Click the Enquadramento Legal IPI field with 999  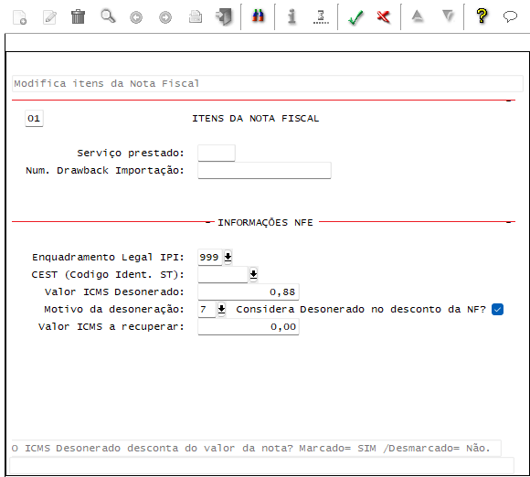tap(210, 258)
